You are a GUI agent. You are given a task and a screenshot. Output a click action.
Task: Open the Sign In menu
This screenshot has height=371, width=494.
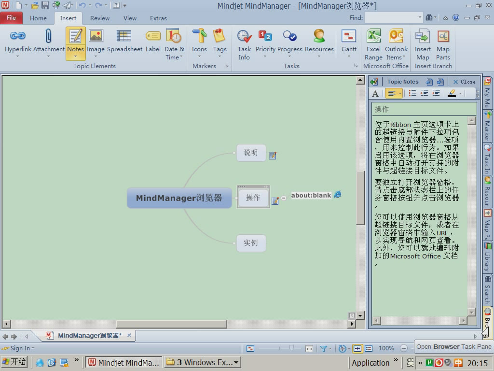[x=18, y=348]
